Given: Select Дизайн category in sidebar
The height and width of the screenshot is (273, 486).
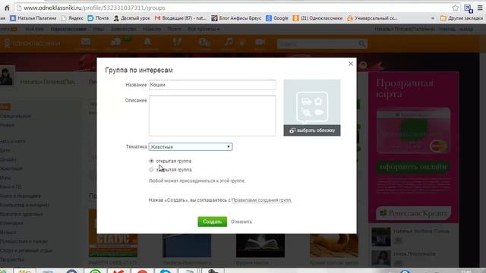Looking at the screenshot, I should pyautogui.click(x=8, y=159).
